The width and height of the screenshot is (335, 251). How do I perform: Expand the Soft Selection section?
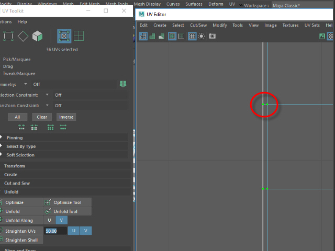point(20,155)
